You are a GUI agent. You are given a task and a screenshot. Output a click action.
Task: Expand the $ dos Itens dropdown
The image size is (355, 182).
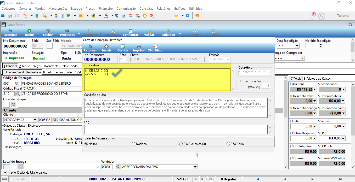pyautogui.click(x=315, y=90)
